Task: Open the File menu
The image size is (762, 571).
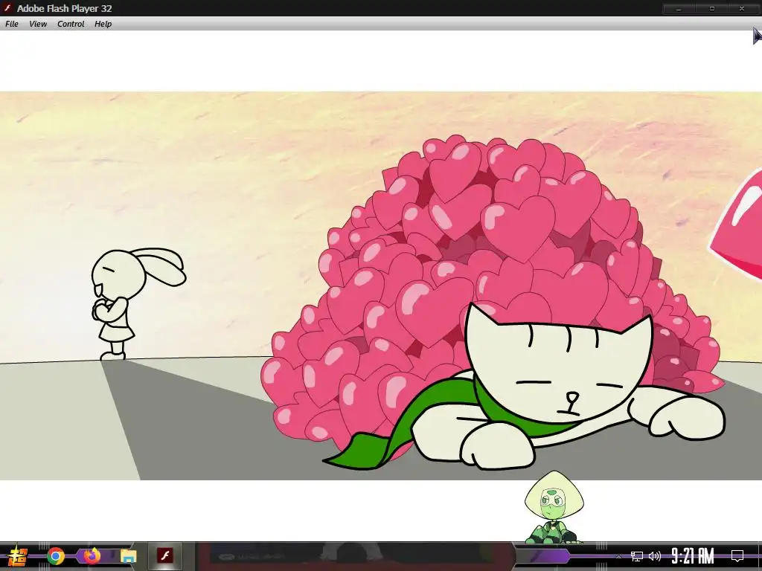Action: pyautogui.click(x=12, y=24)
